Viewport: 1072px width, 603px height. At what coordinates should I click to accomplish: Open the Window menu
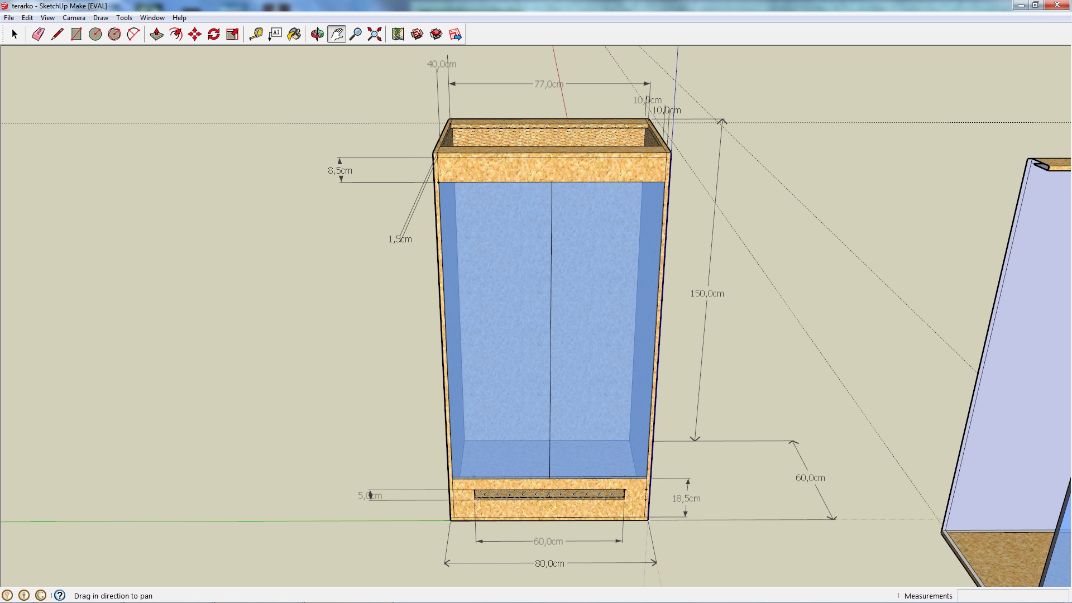tap(152, 18)
